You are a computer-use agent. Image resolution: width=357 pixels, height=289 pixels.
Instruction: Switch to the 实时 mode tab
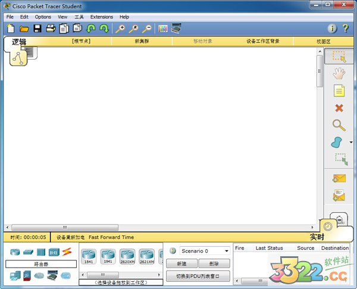click(317, 237)
